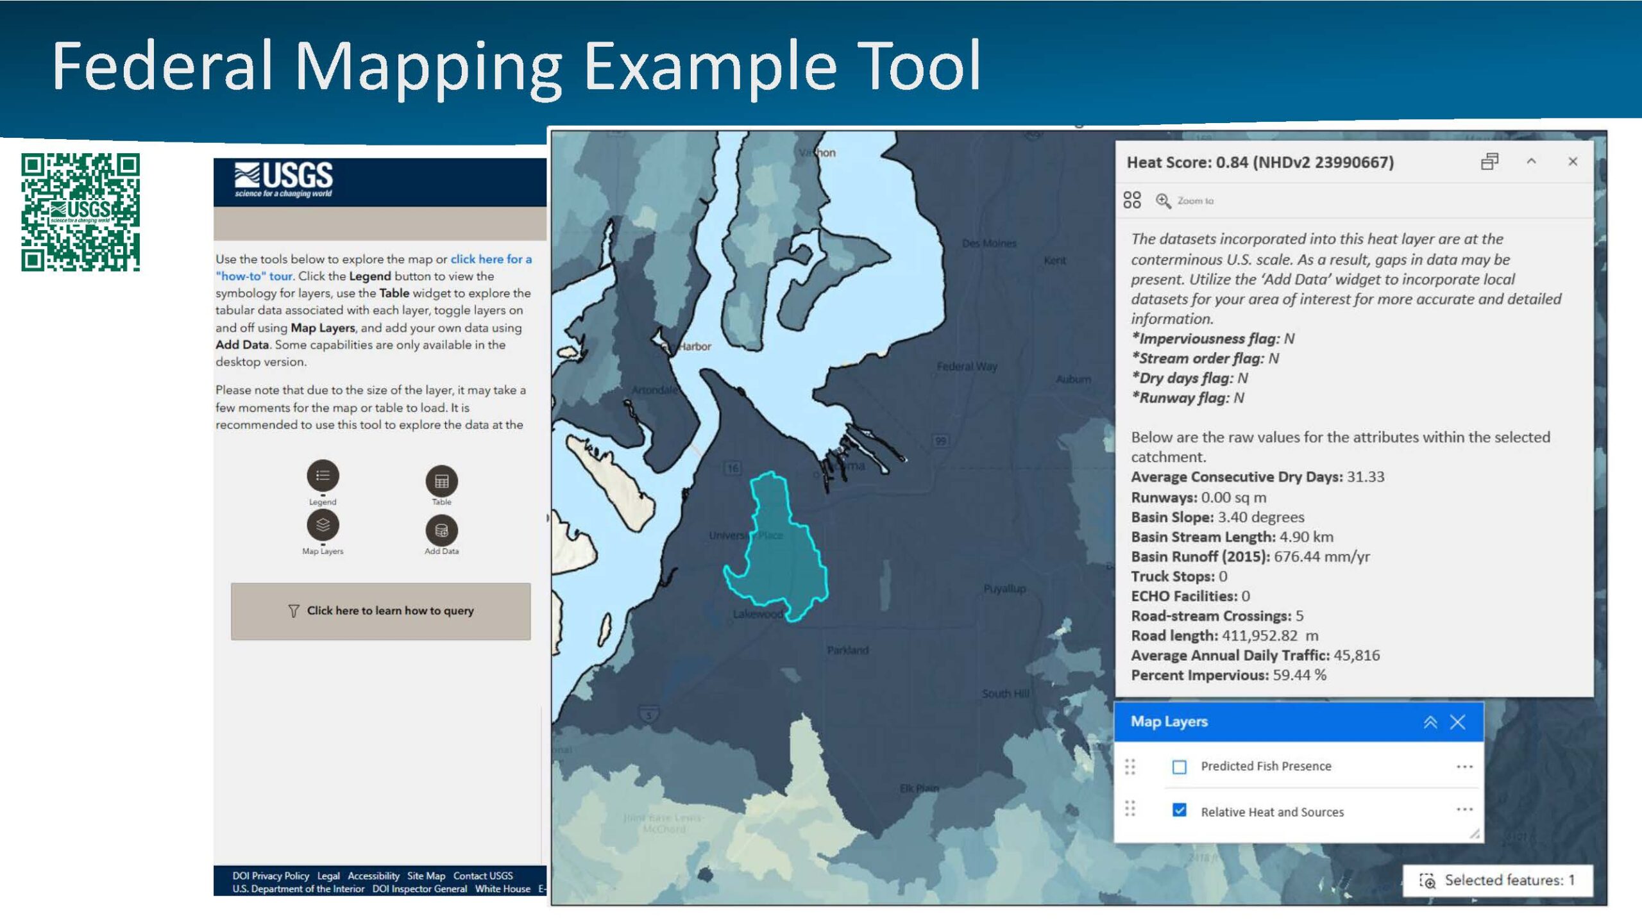Viewport: 1642px width, 923px height.
Task: Open White House footer link
Action: (503, 889)
